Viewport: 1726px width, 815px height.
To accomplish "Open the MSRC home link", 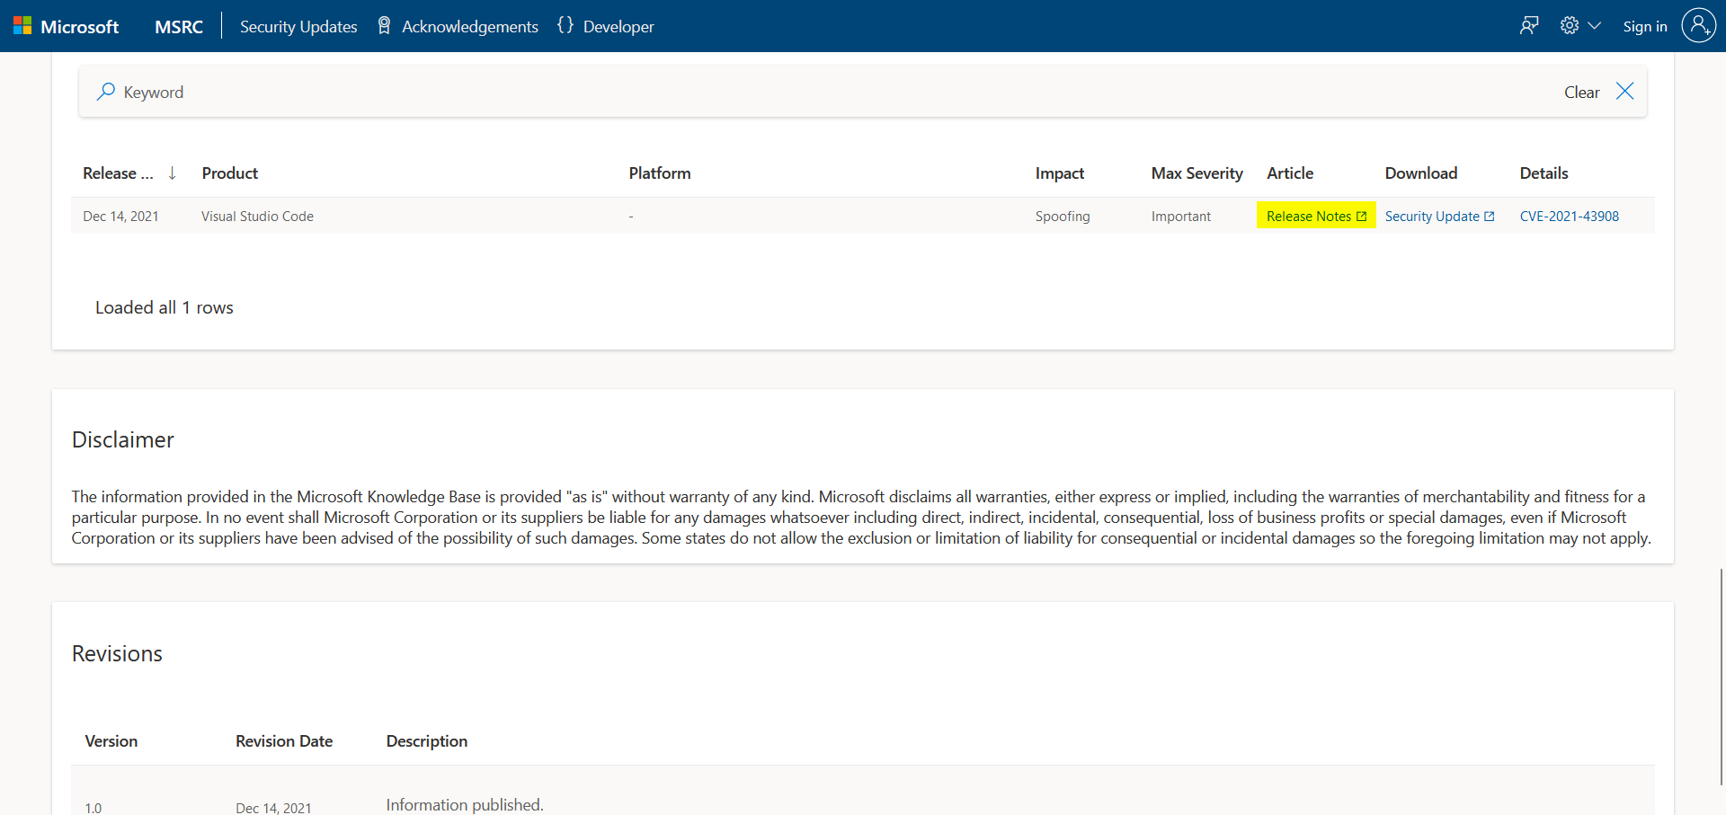I will (x=179, y=27).
